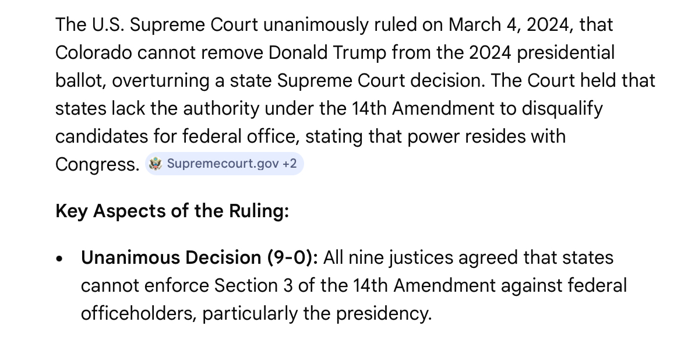Click the +2 additional sources count
The image size is (695, 343).
click(290, 164)
